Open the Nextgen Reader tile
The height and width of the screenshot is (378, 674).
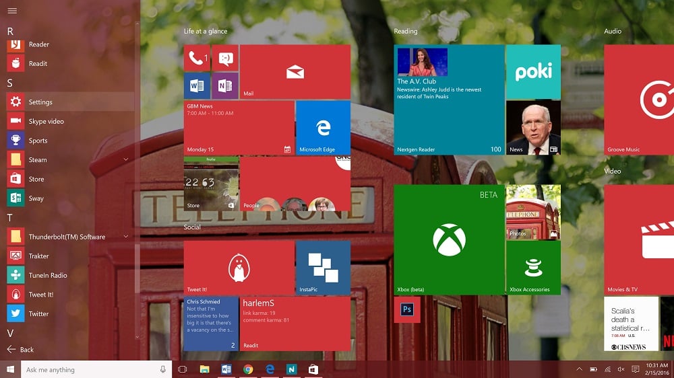(x=449, y=100)
